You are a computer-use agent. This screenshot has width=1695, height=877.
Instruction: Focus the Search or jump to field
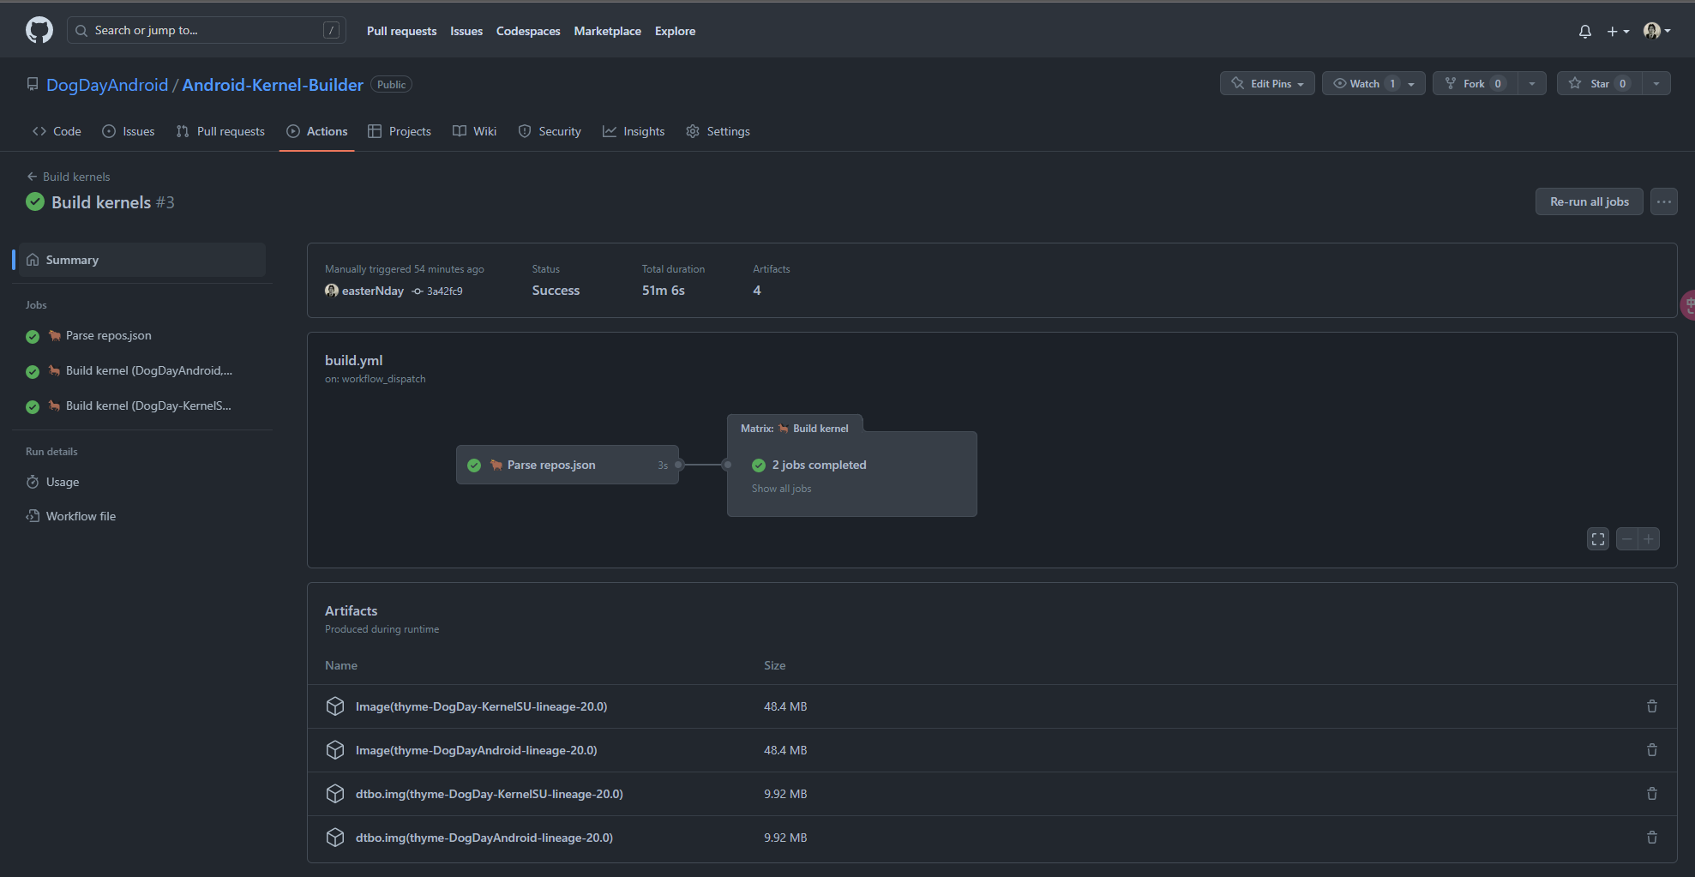pos(207,30)
